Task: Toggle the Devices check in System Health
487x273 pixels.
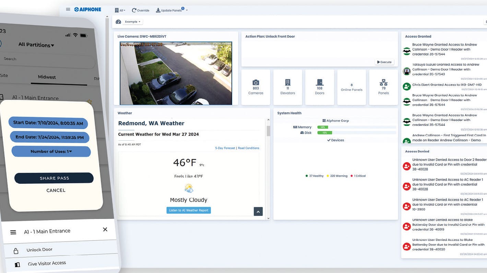Action: click(x=335, y=140)
